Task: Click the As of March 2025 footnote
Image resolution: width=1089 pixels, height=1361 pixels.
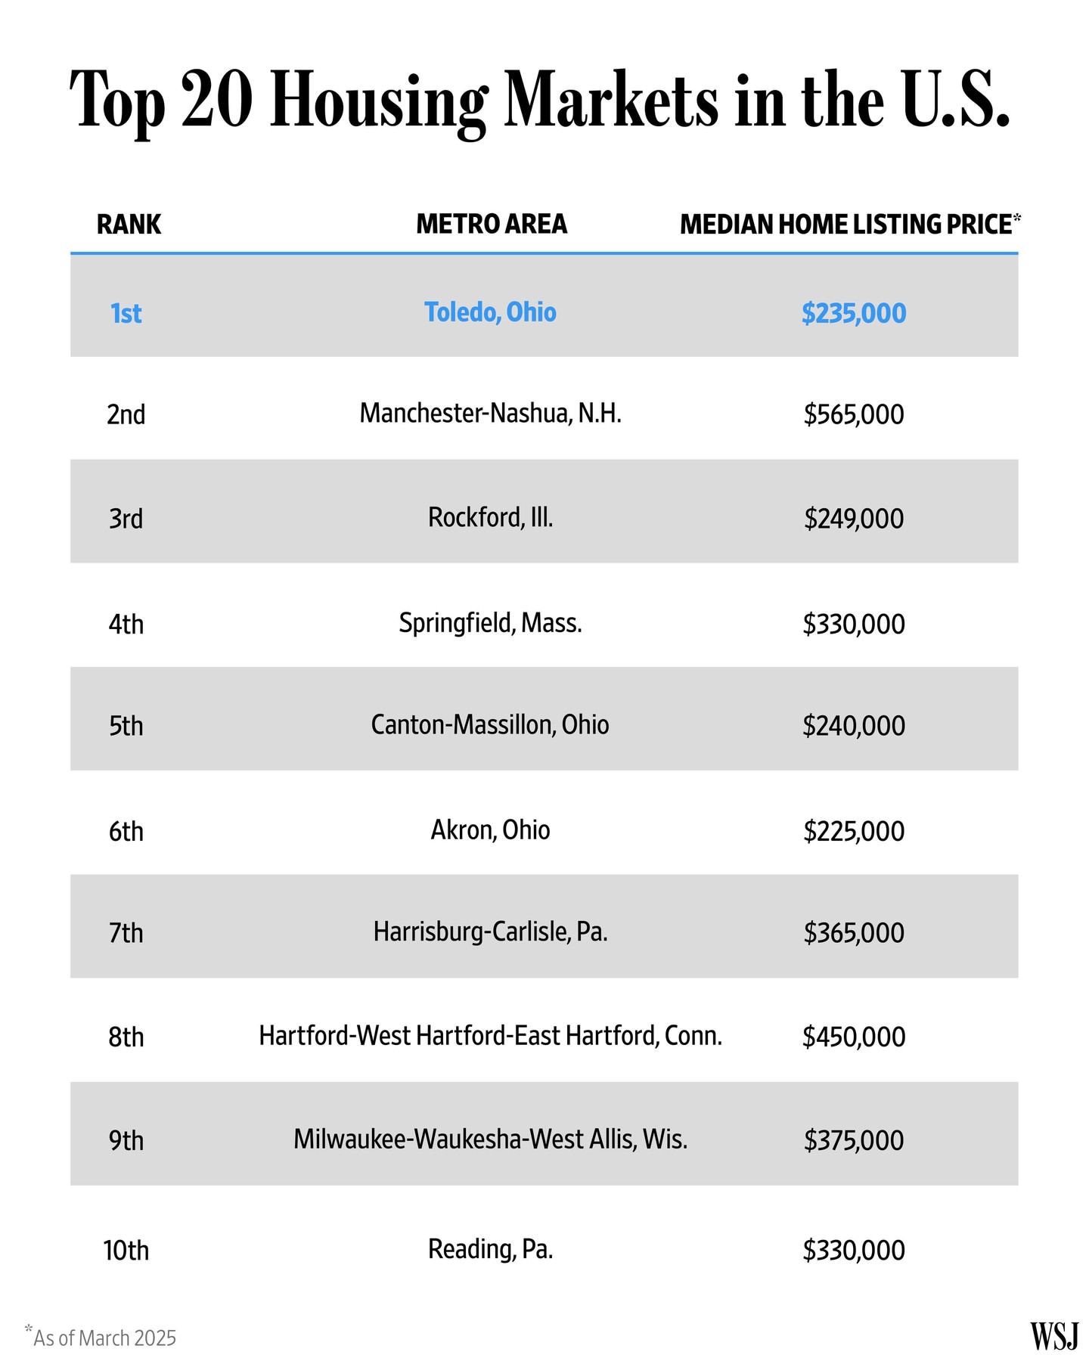Action: [x=100, y=1337]
